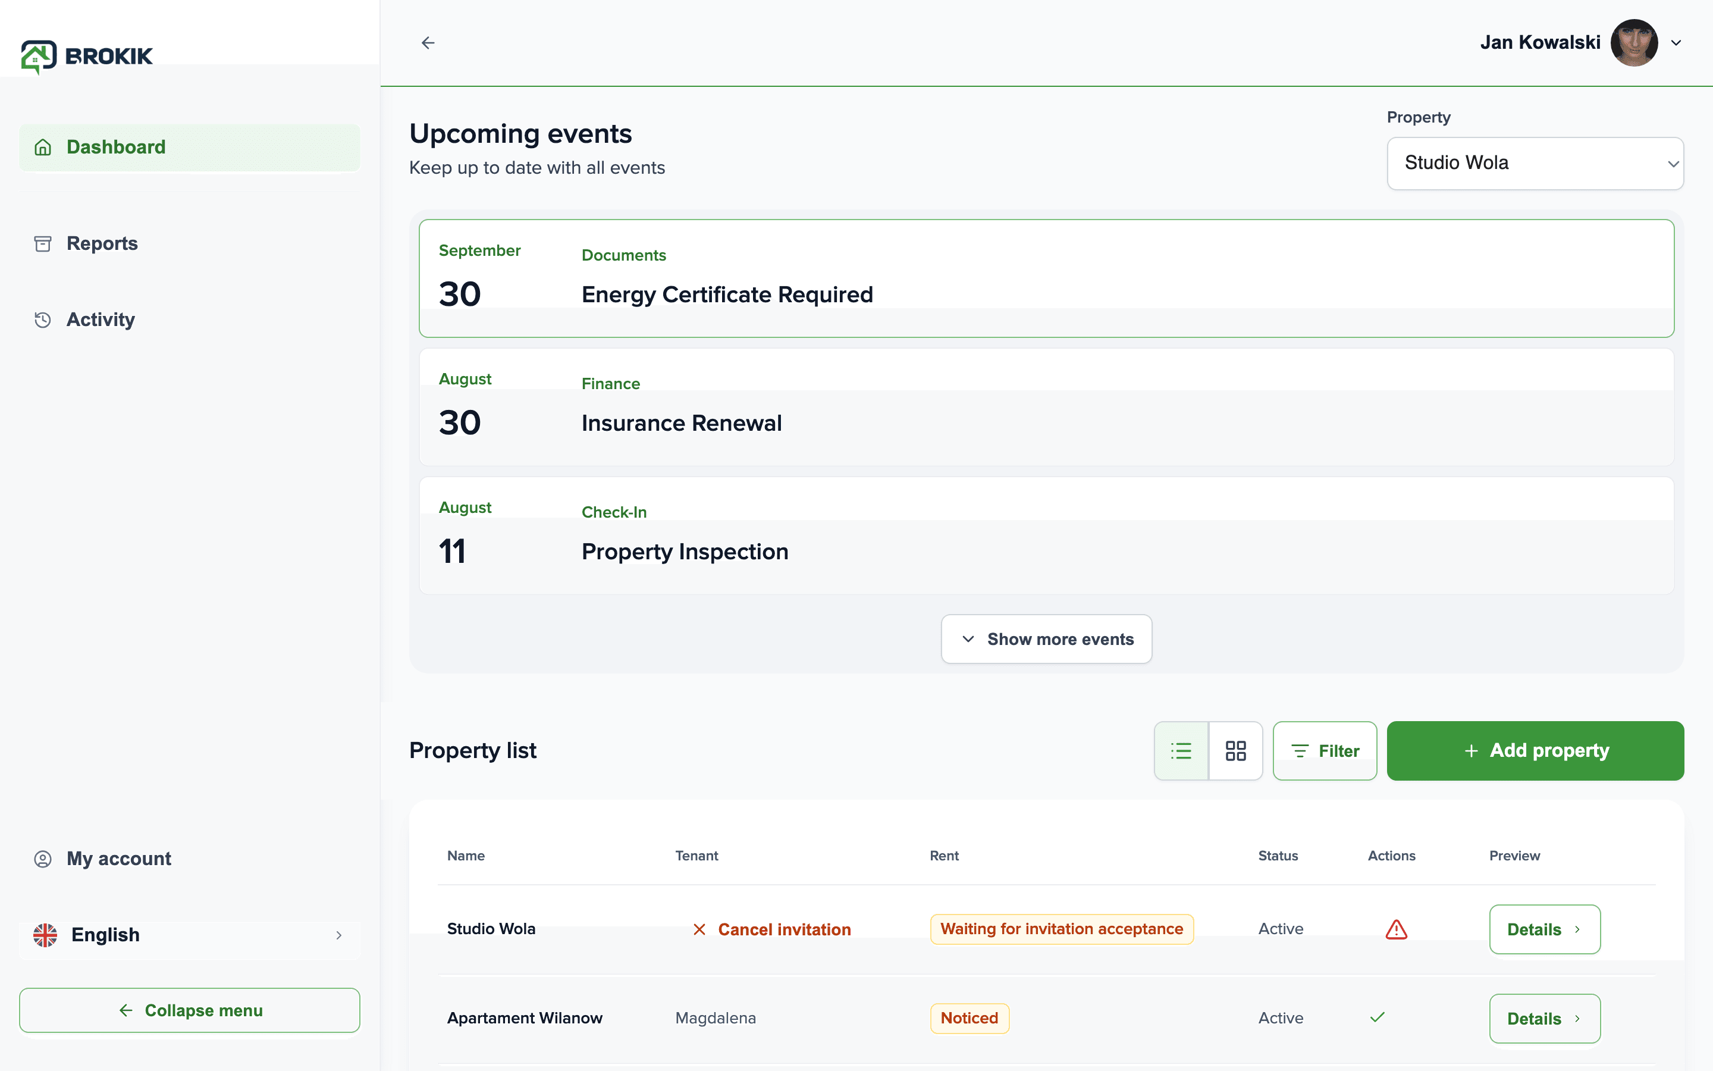Expand the English language chevron
Screen dimensions: 1713x1071
click(339, 935)
